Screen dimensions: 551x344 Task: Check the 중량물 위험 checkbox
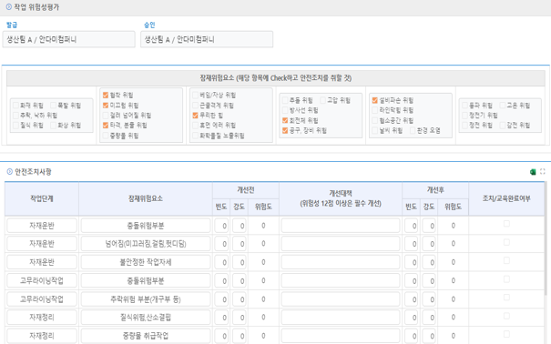(x=106, y=136)
